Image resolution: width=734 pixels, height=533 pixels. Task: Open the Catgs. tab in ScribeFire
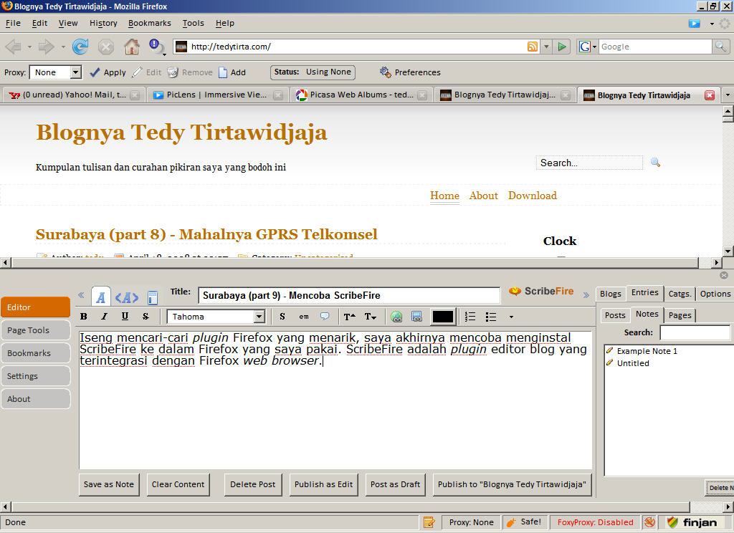pyautogui.click(x=680, y=294)
